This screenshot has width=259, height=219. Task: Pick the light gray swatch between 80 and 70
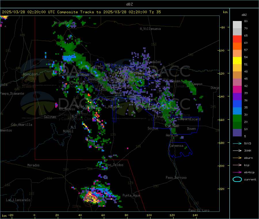(237, 25)
